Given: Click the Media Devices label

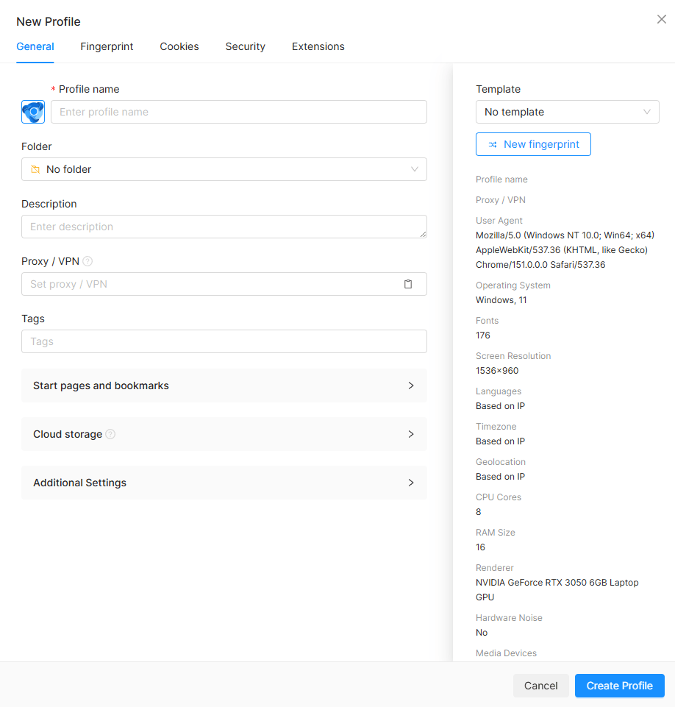Looking at the screenshot, I should [x=506, y=653].
